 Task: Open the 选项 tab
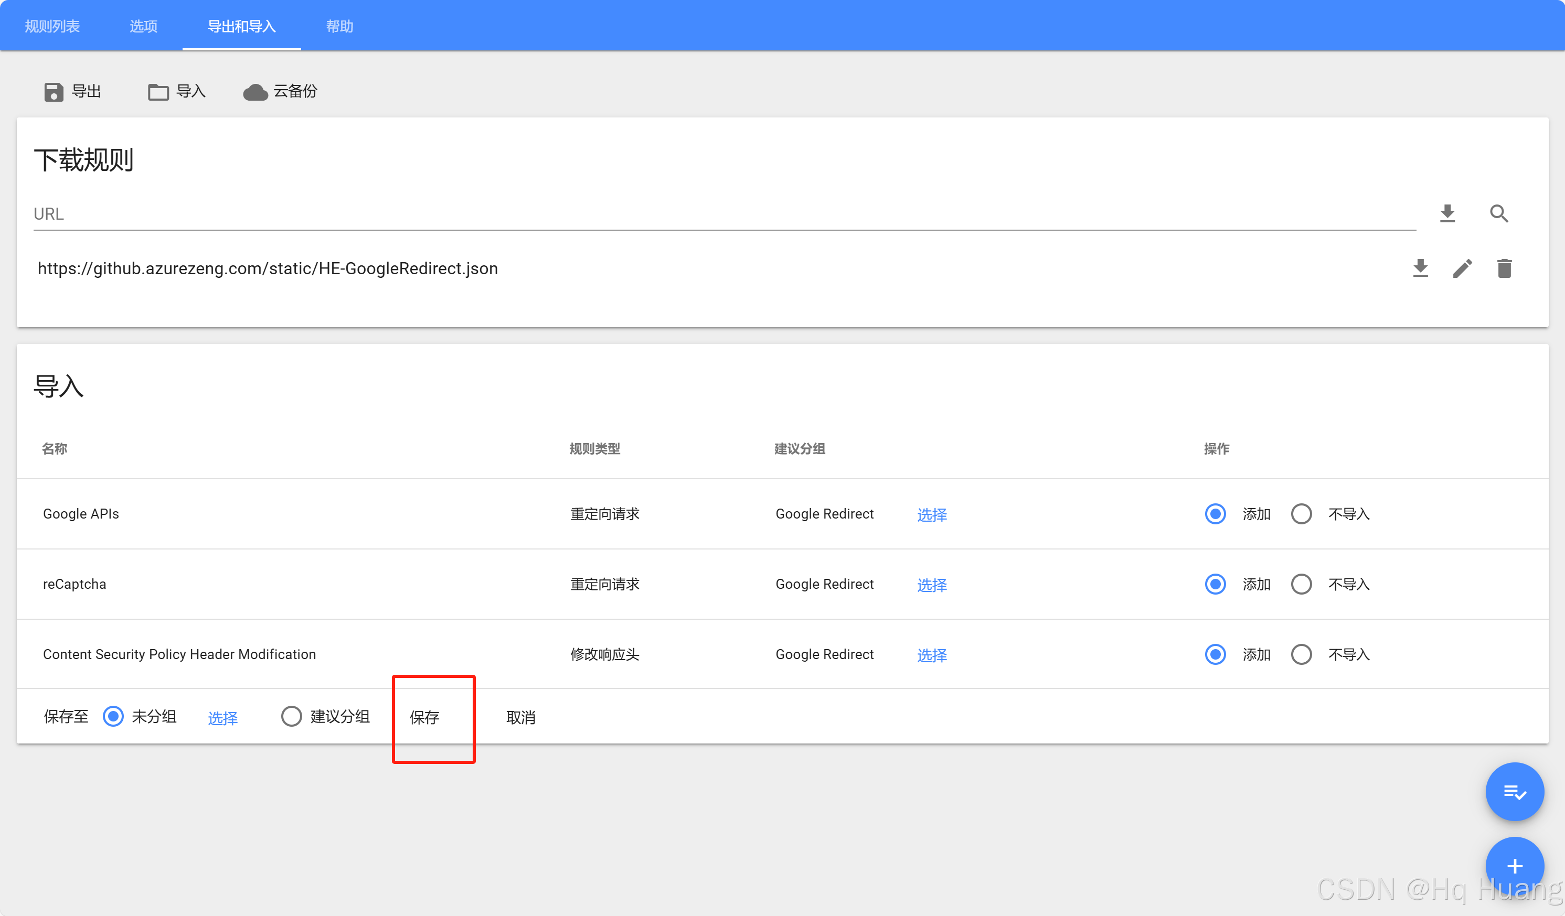(143, 26)
